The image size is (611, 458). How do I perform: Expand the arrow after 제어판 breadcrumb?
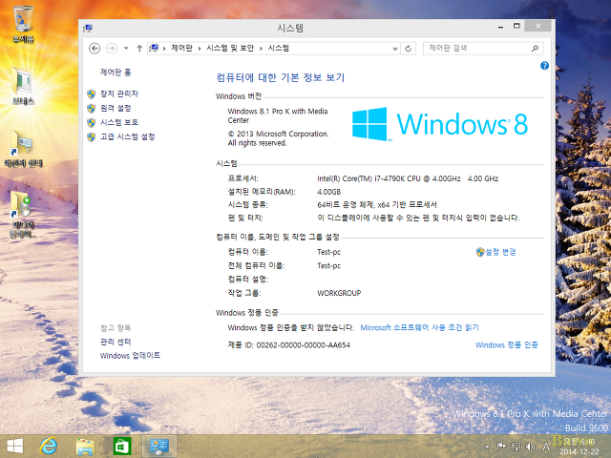click(200, 49)
